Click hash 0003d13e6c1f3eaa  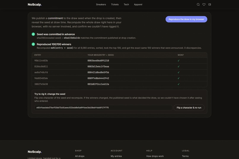98,67
